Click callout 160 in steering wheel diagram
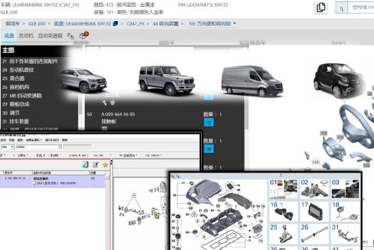The height and width of the screenshot is (250, 374). [367, 165]
